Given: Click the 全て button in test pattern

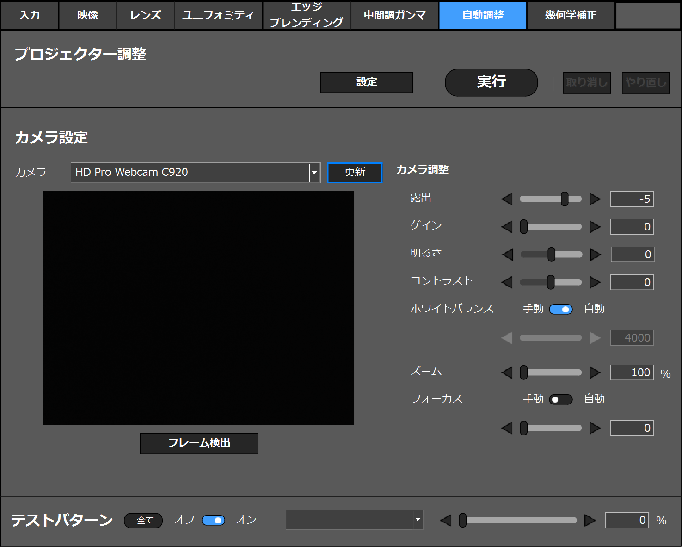Looking at the screenshot, I should [x=143, y=520].
